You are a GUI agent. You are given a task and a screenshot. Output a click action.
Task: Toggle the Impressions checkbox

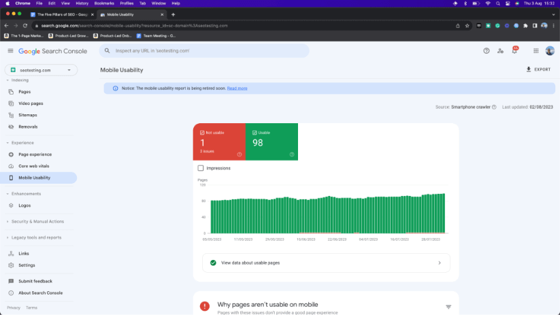[x=201, y=168]
